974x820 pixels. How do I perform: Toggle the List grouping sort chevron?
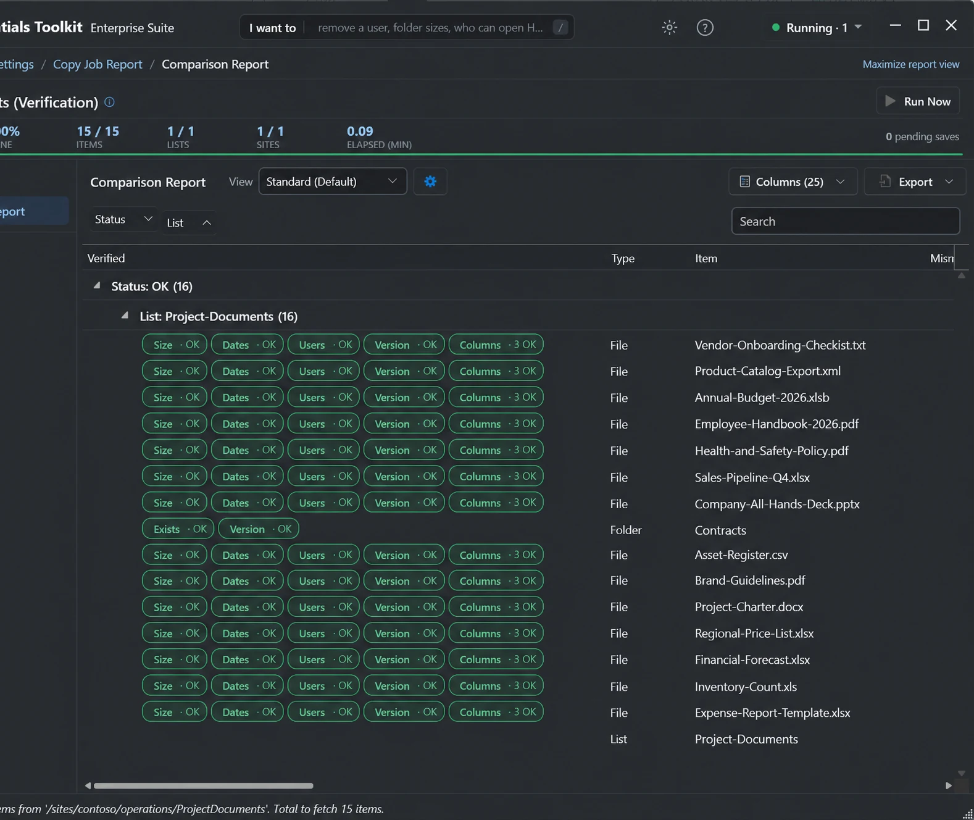(207, 223)
